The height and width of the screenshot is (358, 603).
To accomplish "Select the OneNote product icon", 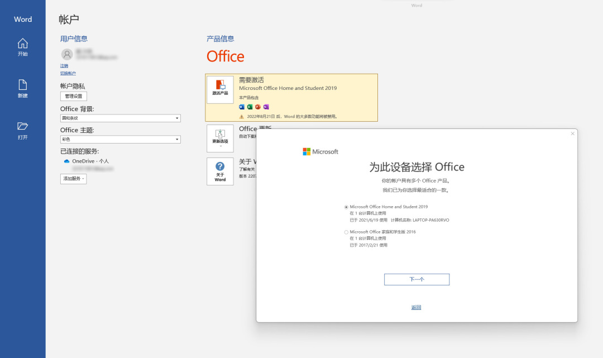I will point(266,107).
